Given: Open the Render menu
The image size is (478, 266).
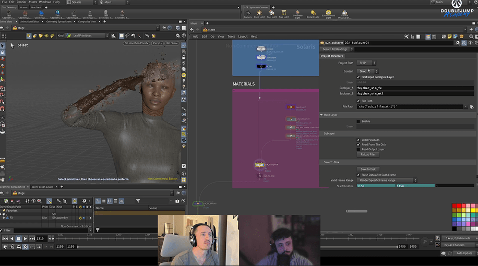Looking at the screenshot, I should click(21, 2).
